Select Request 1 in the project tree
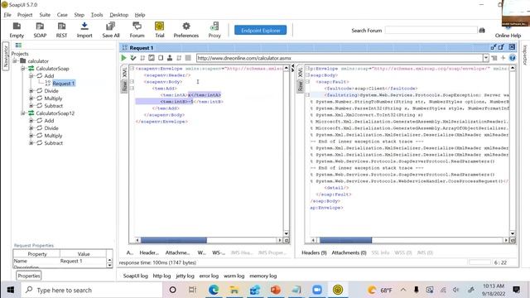 (63, 83)
